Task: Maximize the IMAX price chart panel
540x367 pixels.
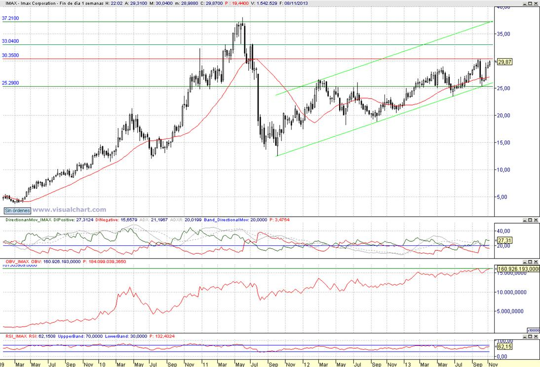Action: coord(530,3)
